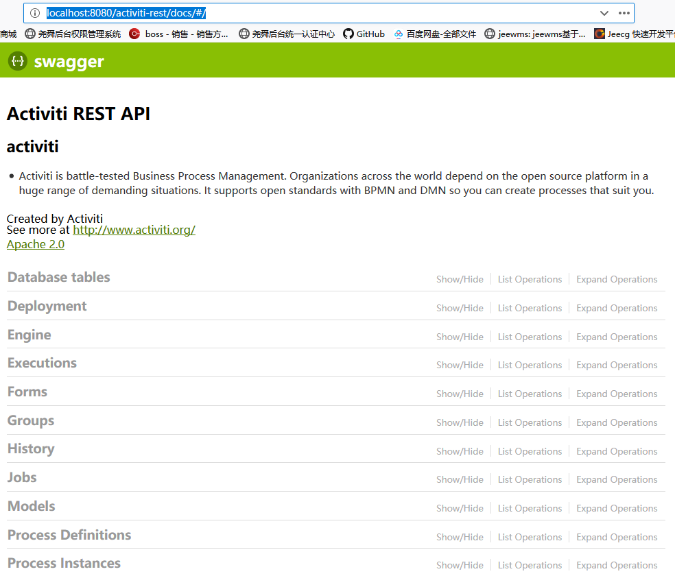The width and height of the screenshot is (675, 576).
Task: Toggle Show/Hide for Groups section
Action: coord(460,422)
